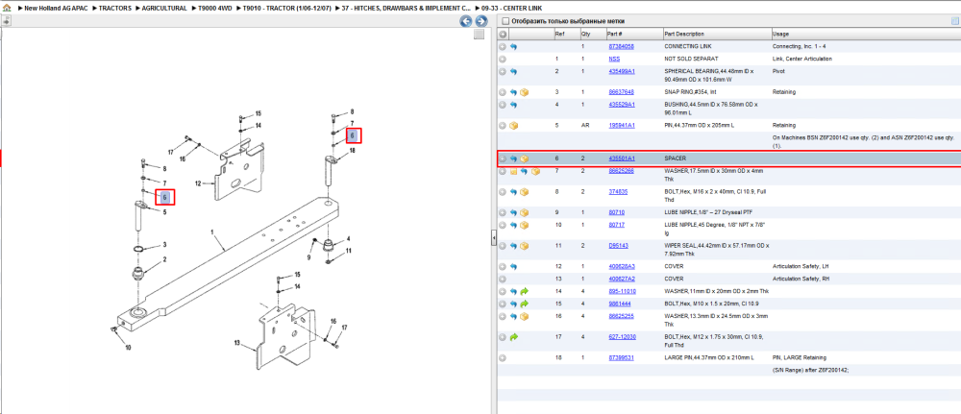Open the '37 - HITCHES, DRAWBARS' breadcrumb

(407, 10)
